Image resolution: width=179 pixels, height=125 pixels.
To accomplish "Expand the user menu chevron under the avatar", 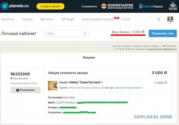I will [170, 24].
